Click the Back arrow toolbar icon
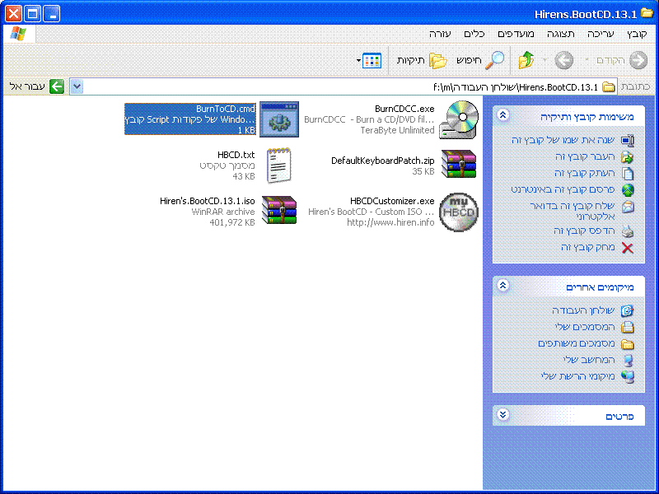659x494 pixels. 638,60
